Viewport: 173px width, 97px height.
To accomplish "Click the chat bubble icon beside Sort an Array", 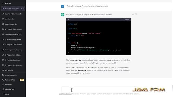I will [3, 70].
